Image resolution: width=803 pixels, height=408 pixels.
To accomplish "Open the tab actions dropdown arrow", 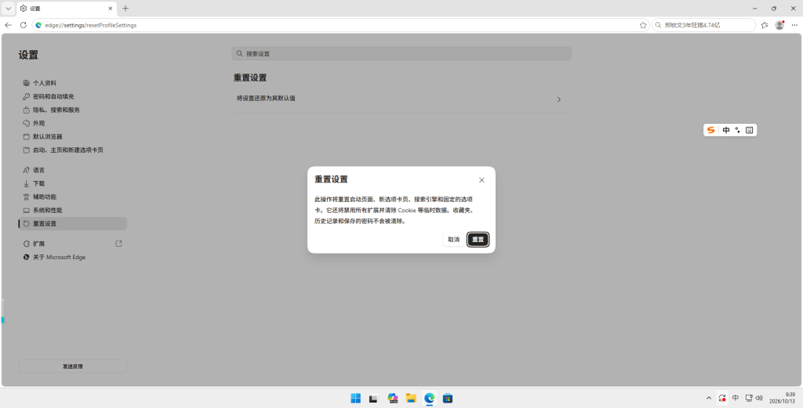I will [x=8, y=8].
